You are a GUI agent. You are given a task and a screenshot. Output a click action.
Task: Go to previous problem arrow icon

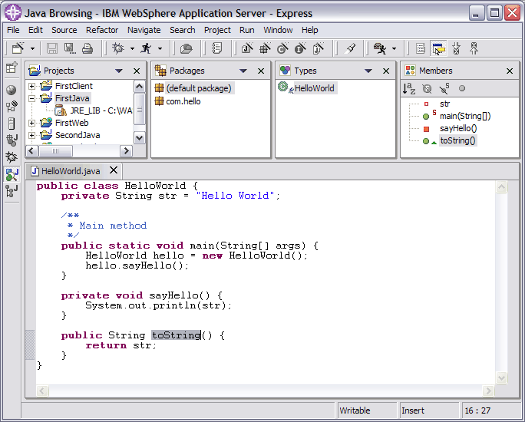[x=474, y=48]
